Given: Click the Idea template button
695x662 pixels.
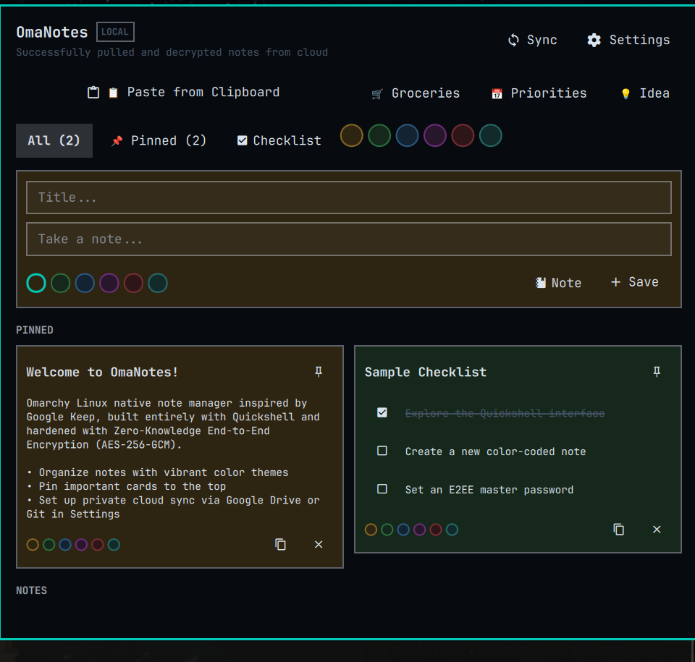Looking at the screenshot, I should [645, 93].
